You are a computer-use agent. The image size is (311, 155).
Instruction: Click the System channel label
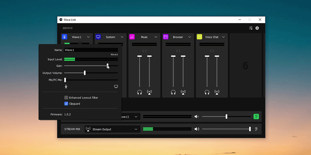[111, 37]
